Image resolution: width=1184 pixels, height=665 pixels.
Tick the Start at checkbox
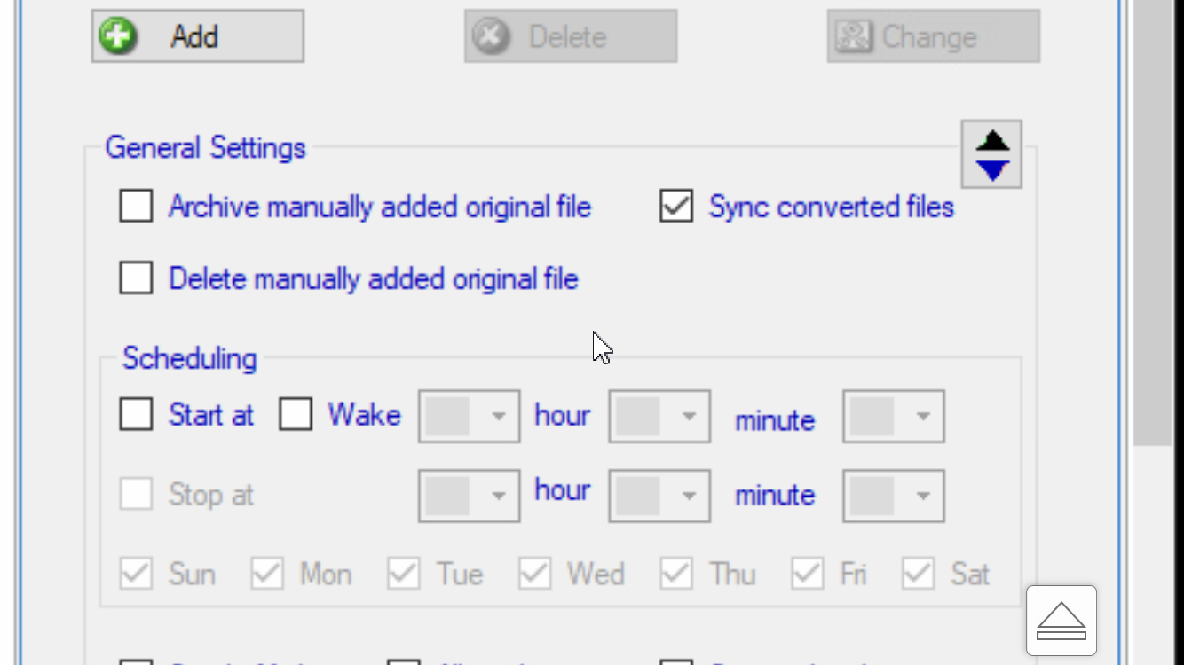[136, 414]
